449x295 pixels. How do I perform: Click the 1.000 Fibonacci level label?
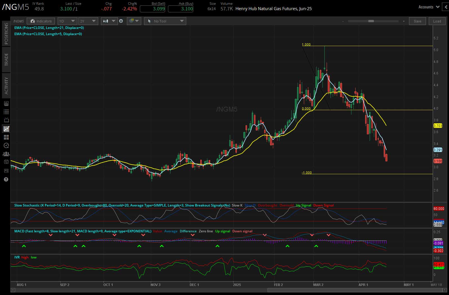(x=306, y=44)
